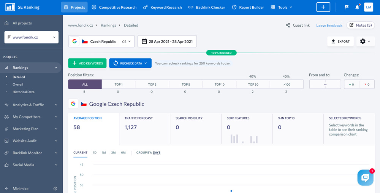The image size is (380, 193).
Task: Click the plus button in top bar
Action: 323,7
